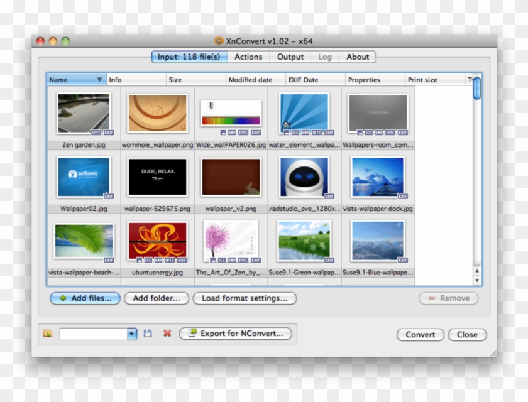
Task: Switch to the Actions tab
Action: [x=248, y=57]
